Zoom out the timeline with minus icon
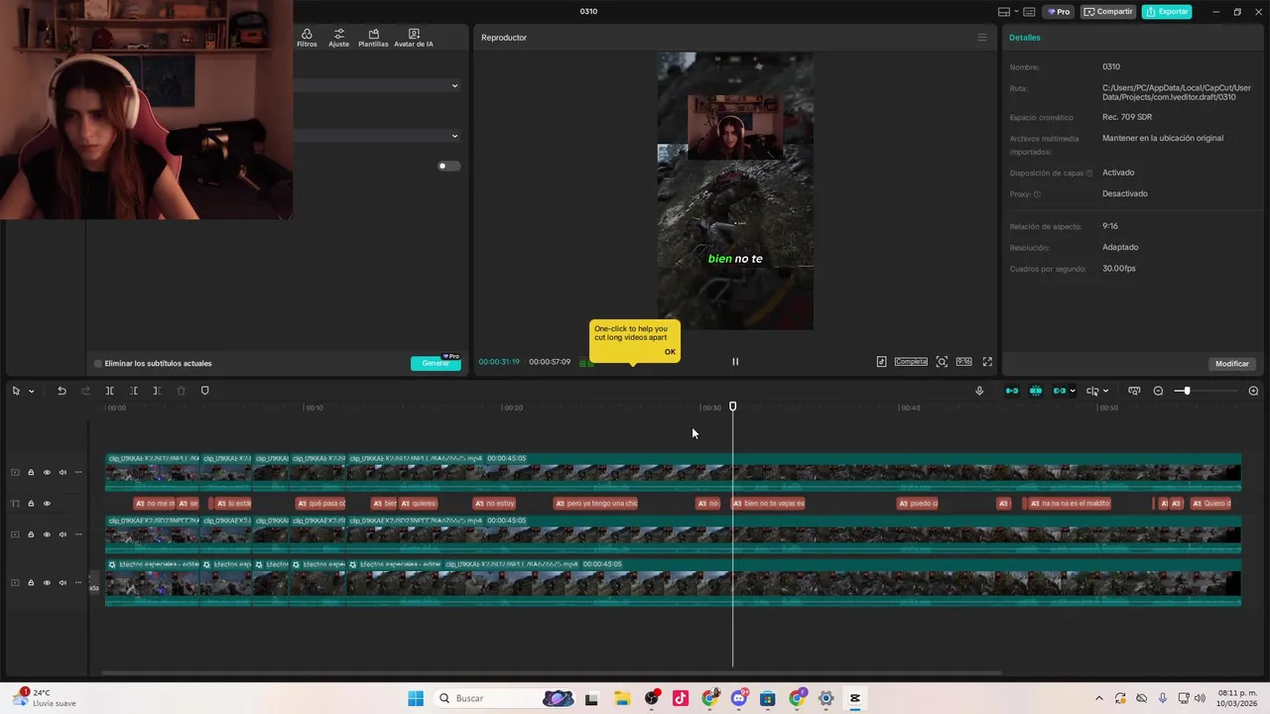This screenshot has height=714, width=1270. pyautogui.click(x=1158, y=391)
